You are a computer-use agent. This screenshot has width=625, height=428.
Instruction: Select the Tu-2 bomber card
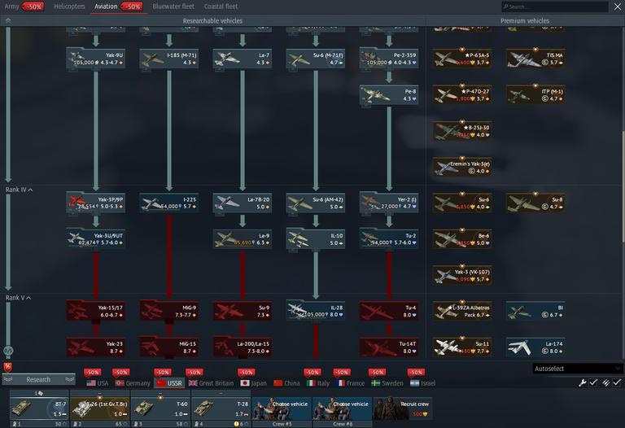[389, 238]
